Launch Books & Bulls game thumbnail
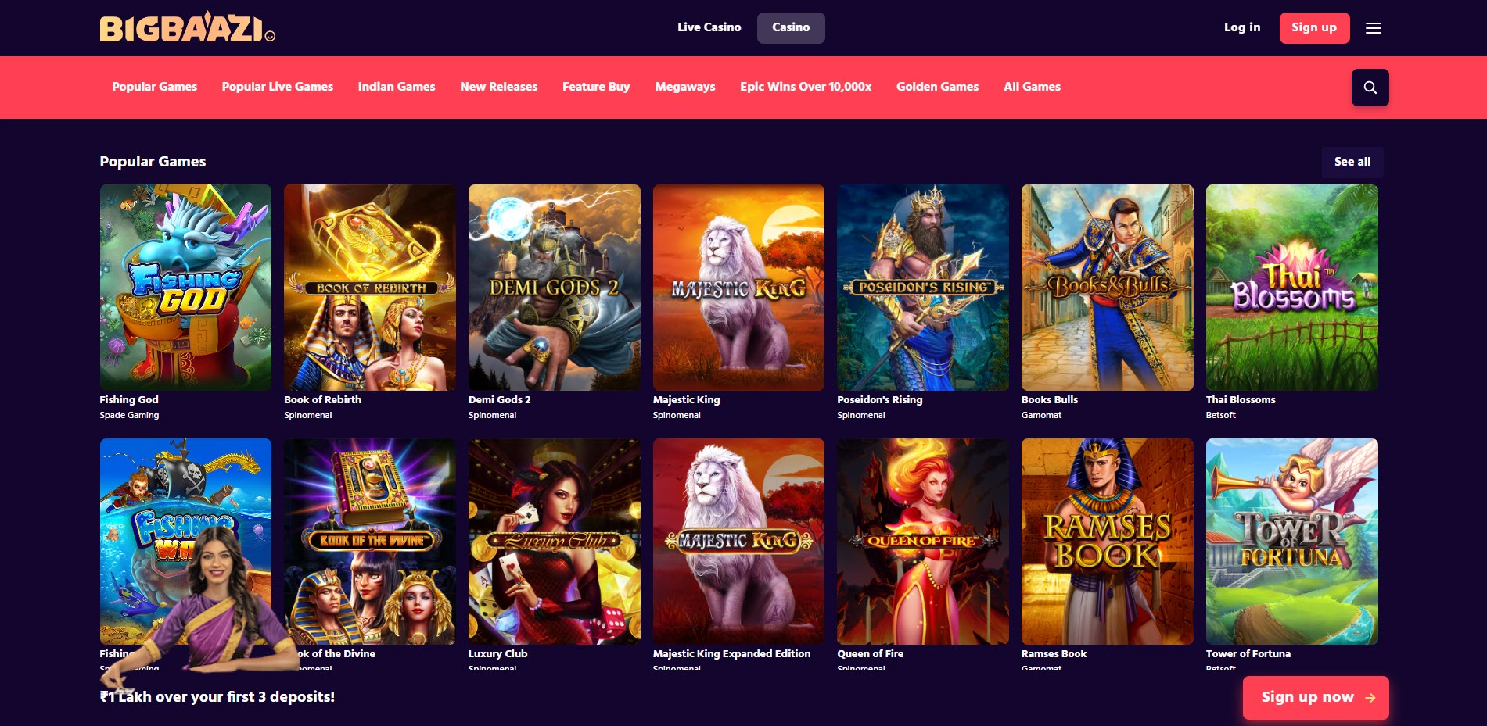This screenshot has height=726, width=1487. pos(1108,288)
